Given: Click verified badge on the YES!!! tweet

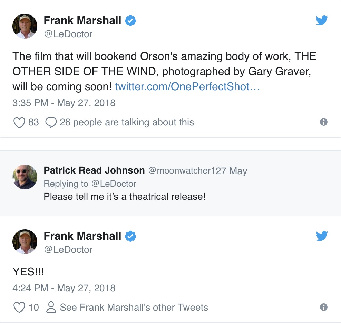Looking at the screenshot, I should pos(130,236).
